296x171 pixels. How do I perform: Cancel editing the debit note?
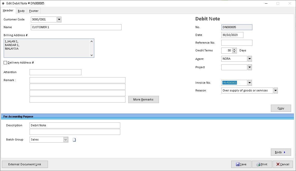coord(283,164)
